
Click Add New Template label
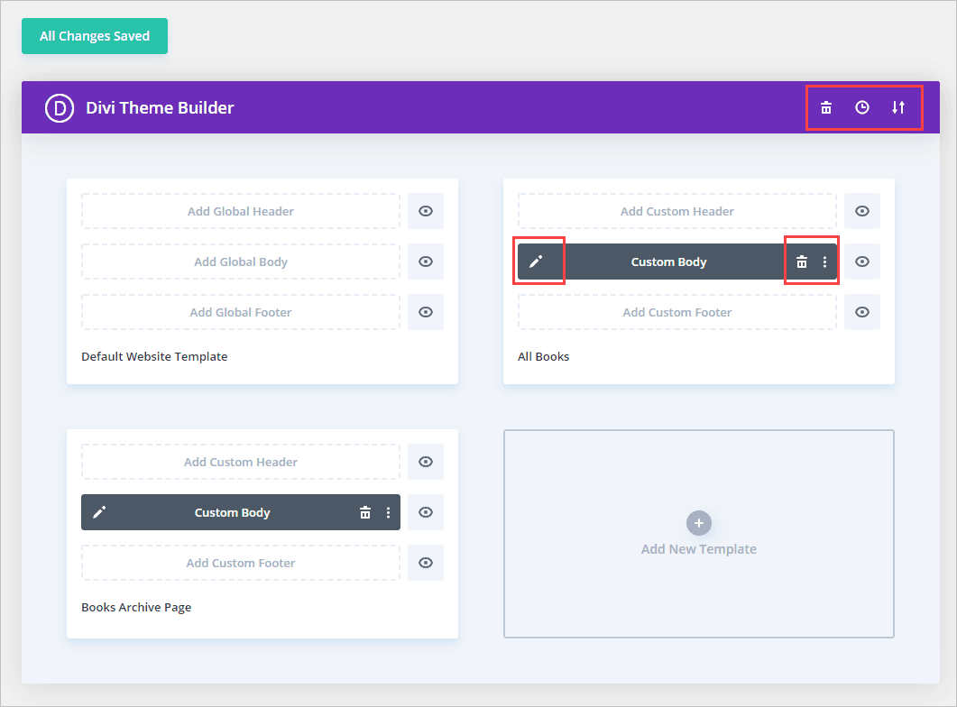(x=699, y=549)
